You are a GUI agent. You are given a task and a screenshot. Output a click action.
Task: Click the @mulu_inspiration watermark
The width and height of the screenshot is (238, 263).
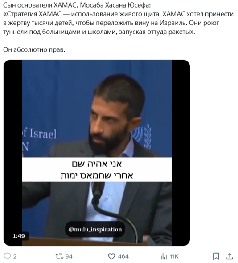click(95, 229)
